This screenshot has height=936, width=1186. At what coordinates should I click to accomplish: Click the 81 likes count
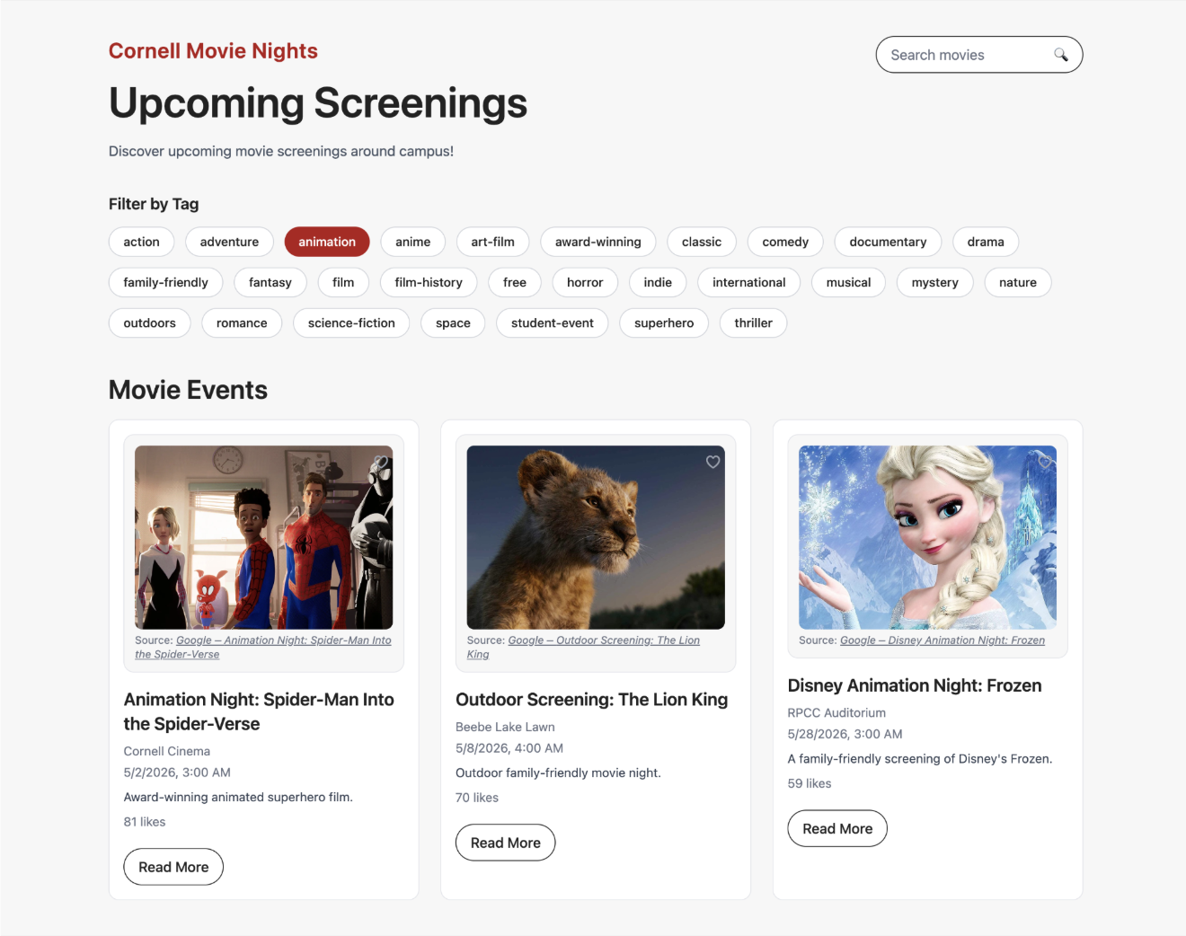coord(145,822)
